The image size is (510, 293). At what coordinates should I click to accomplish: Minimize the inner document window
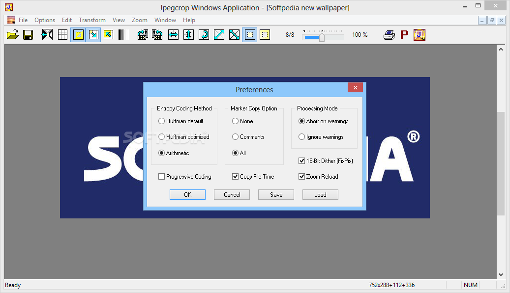click(482, 20)
